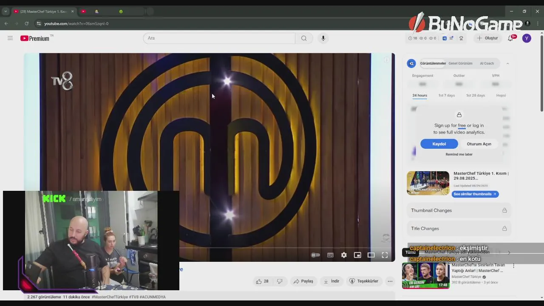This screenshot has width=544, height=306.
Task: Click the Oluştur create button
Action: tap(487, 38)
